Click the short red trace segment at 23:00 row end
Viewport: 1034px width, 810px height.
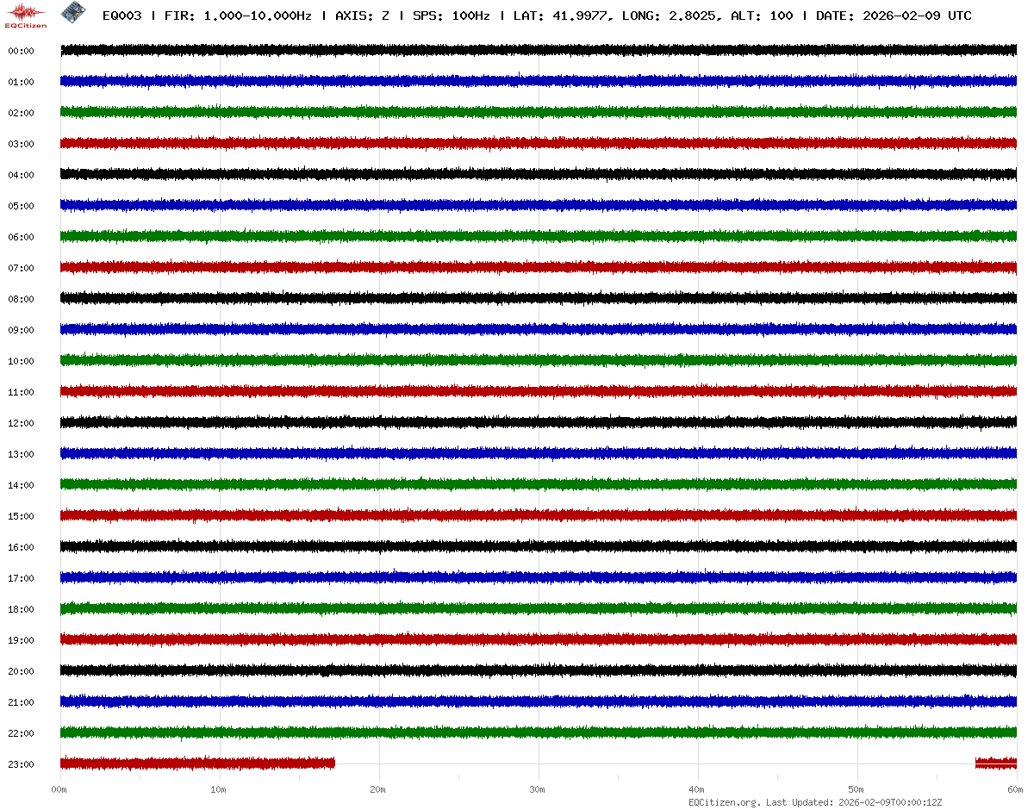click(x=995, y=763)
